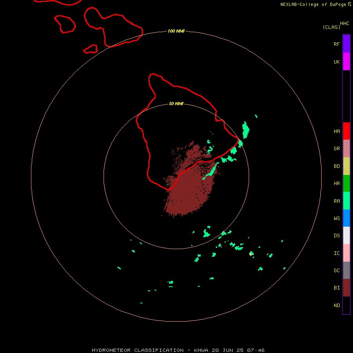Pick the HR dark green legend swatch
The width and height of the screenshot is (353, 353).
(346, 184)
